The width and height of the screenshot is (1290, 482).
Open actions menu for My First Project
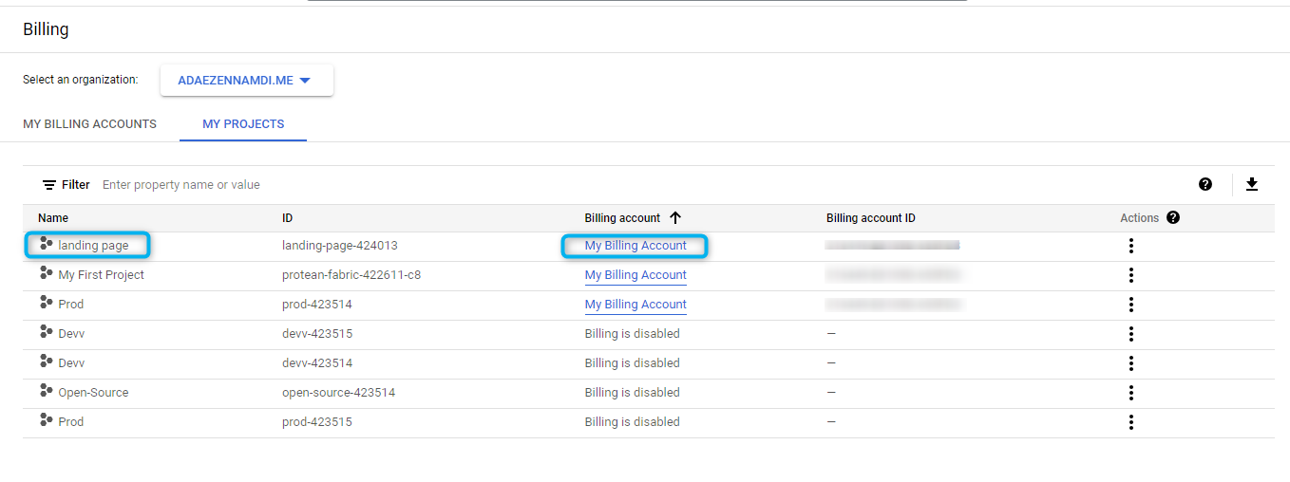click(1130, 275)
